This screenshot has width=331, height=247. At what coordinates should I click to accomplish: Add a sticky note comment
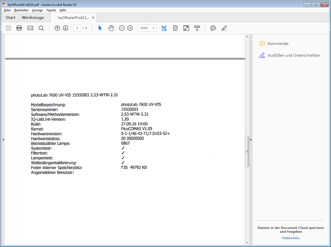213,28
